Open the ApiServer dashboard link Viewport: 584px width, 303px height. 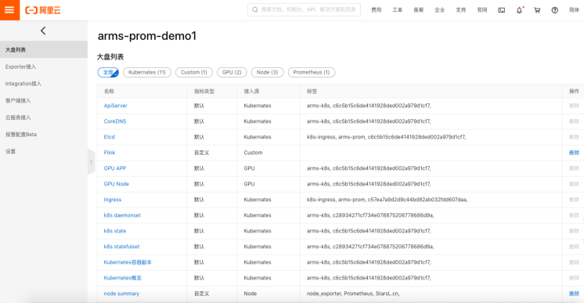point(115,106)
